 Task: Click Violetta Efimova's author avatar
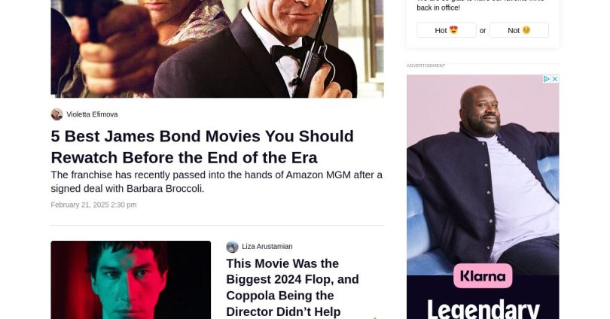pyautogui.click(x=56, y=114)
